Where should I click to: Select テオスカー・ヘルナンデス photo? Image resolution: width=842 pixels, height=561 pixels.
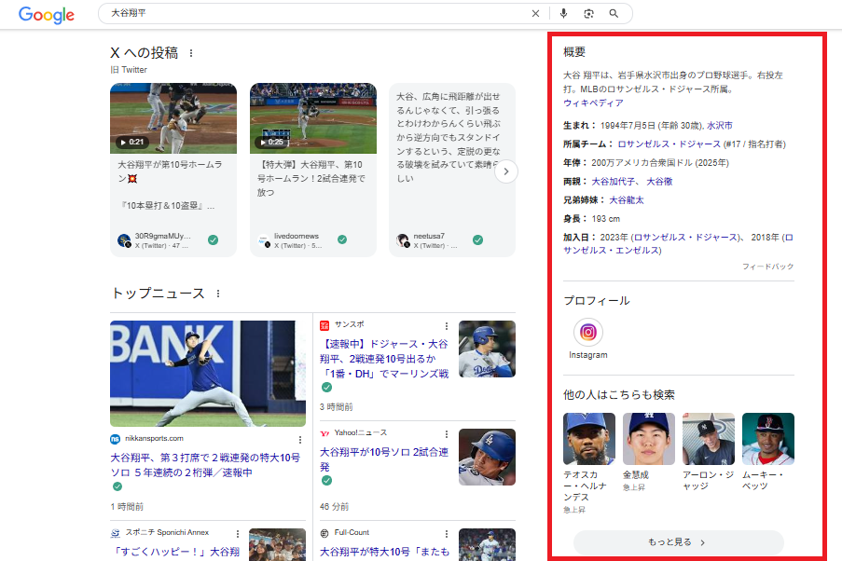tap(589, 439)
